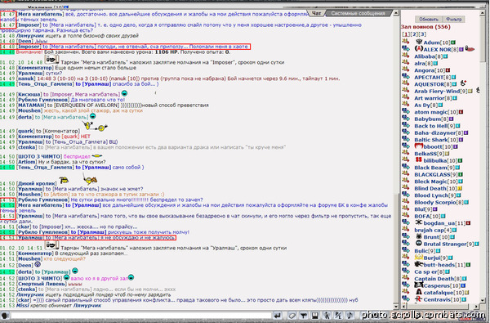Click the chat scrollbar down arrow

click(x=396, y=307)
